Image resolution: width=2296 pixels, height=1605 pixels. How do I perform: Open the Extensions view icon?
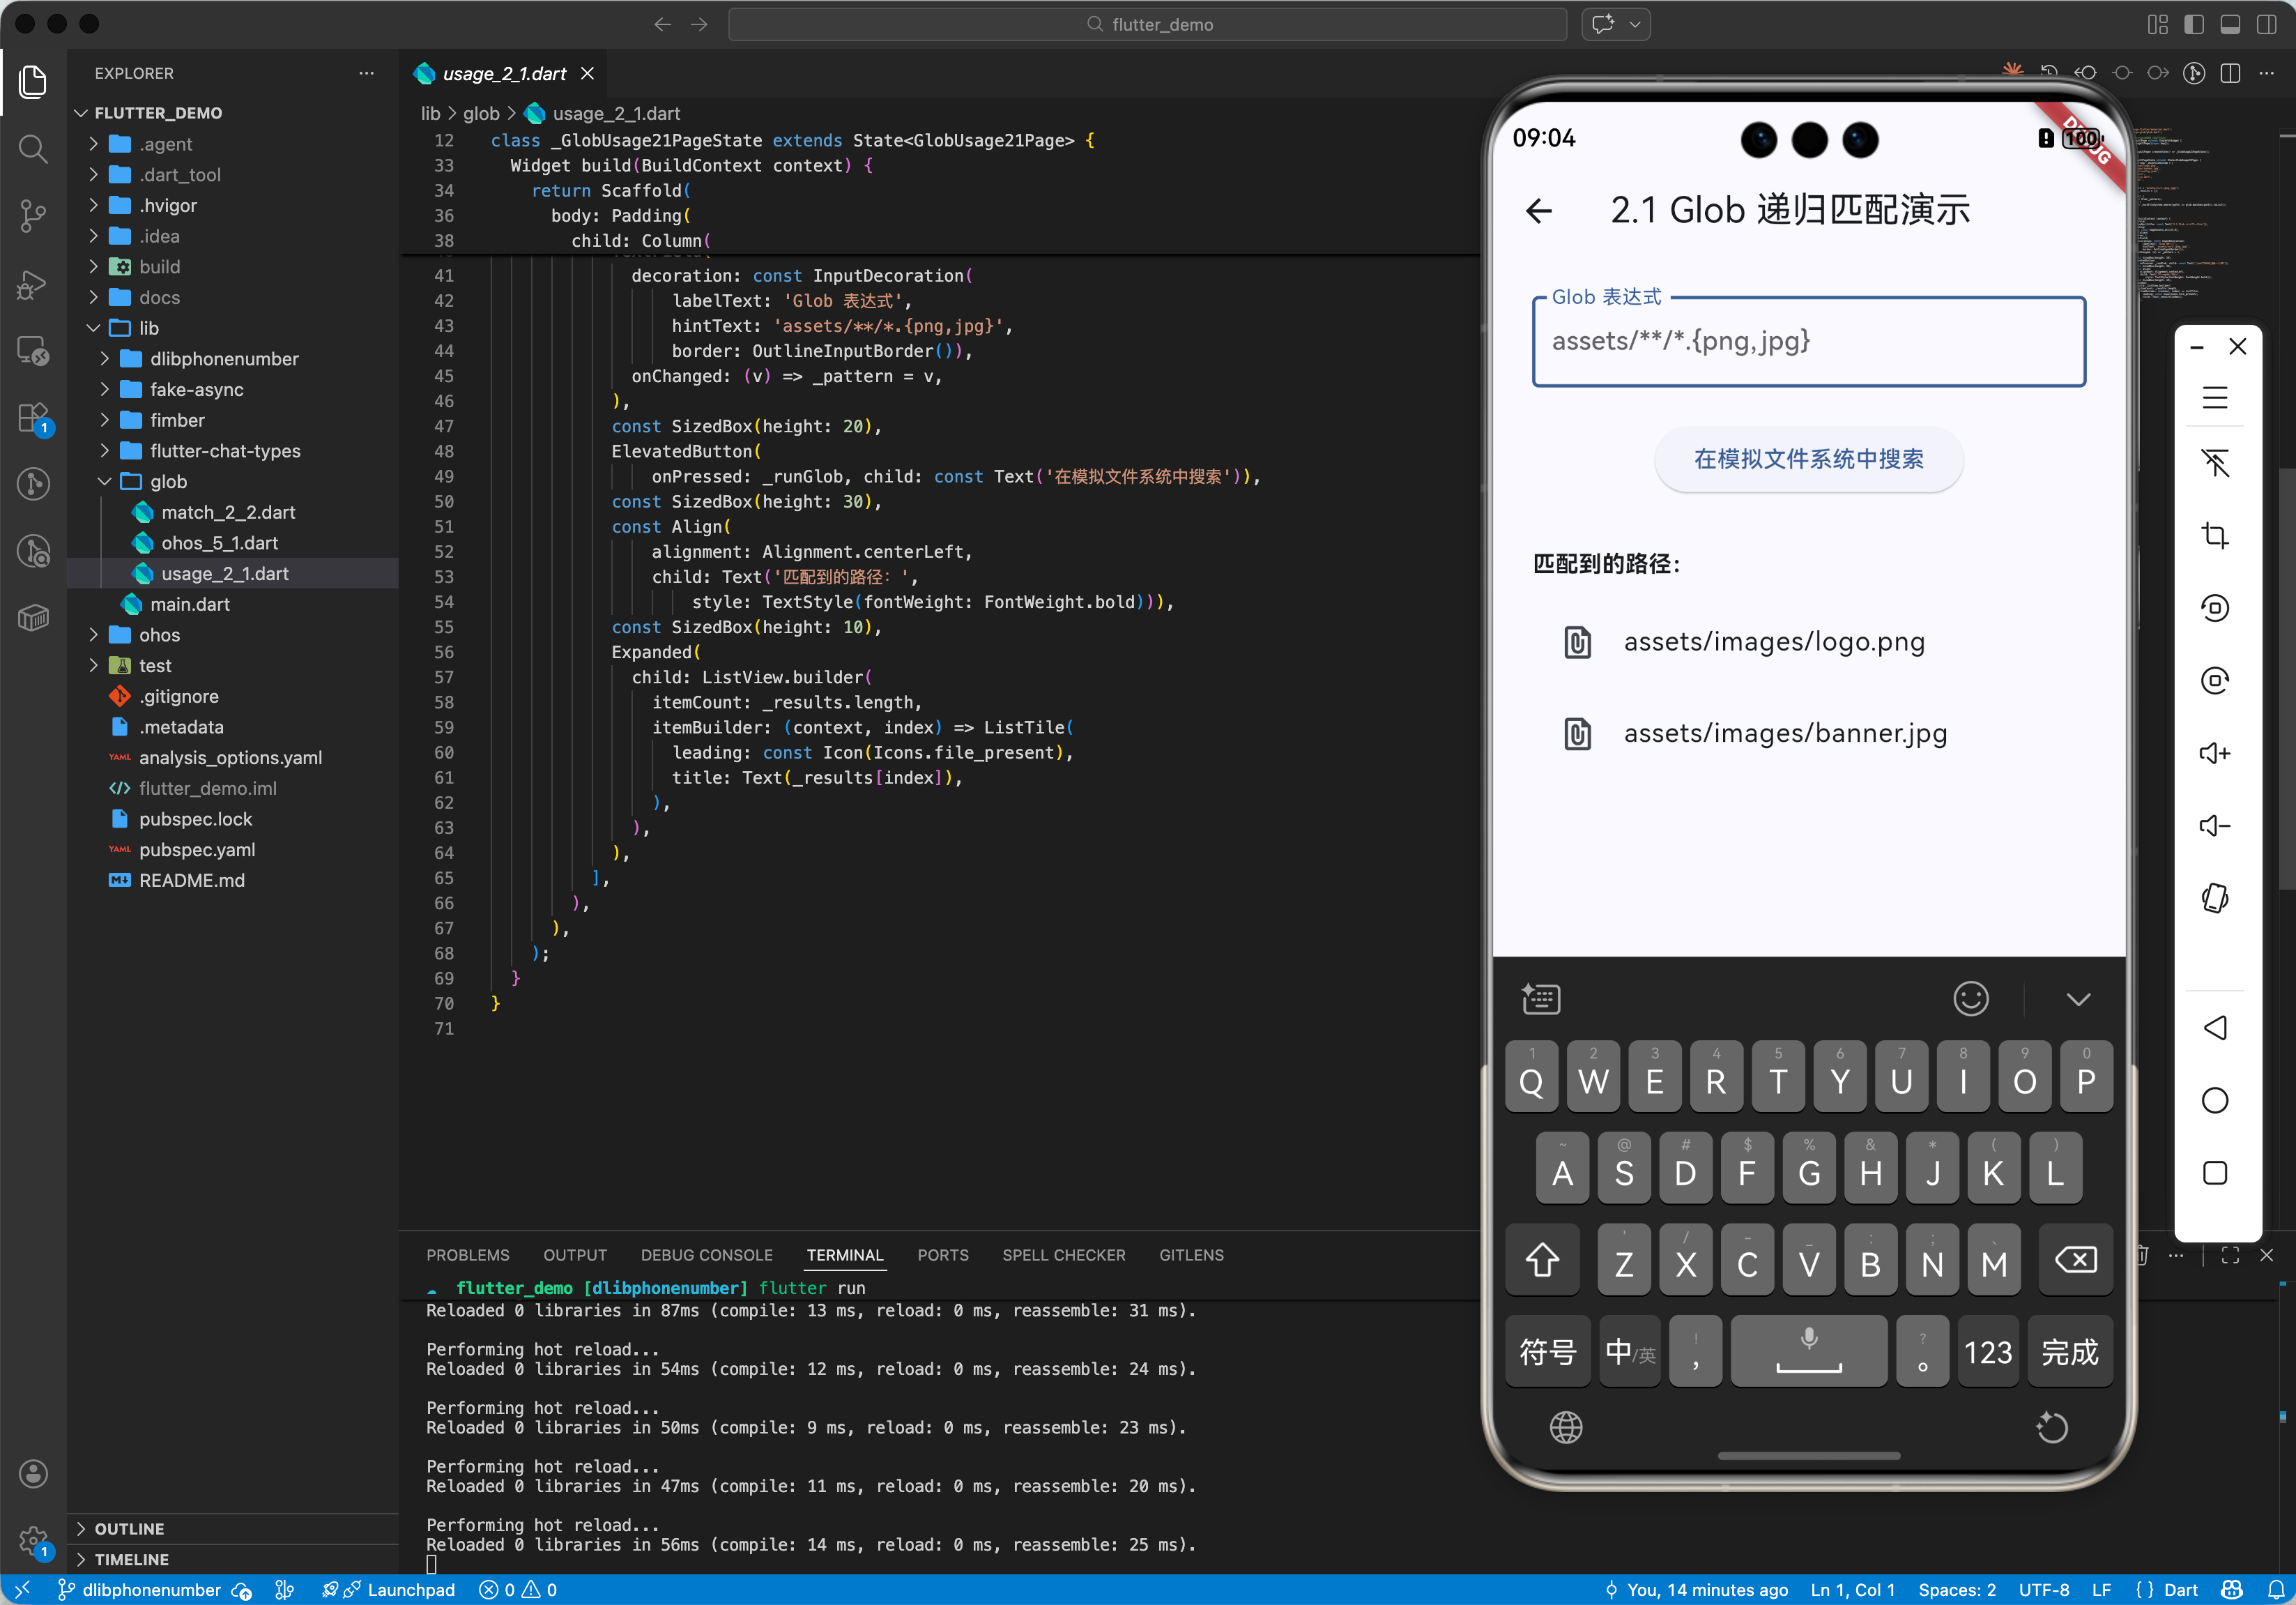33,418
